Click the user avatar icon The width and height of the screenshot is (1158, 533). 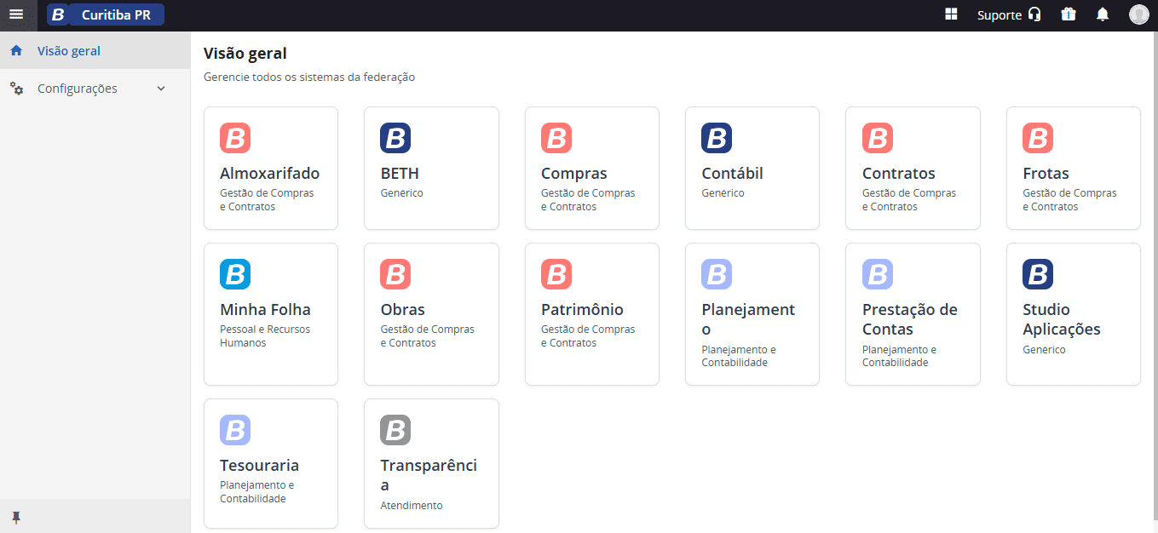1139,14
